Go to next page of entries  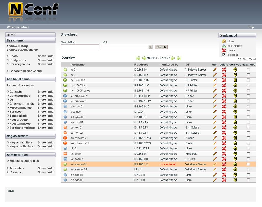click(173, 58)
